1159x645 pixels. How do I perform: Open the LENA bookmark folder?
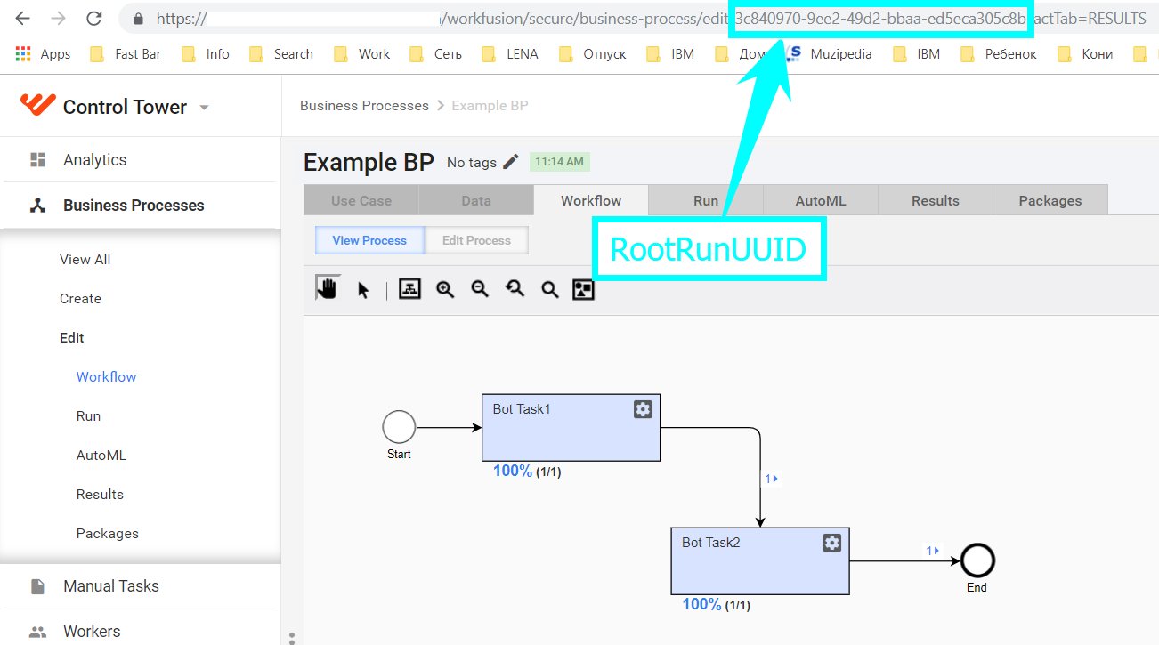(509, 54)
